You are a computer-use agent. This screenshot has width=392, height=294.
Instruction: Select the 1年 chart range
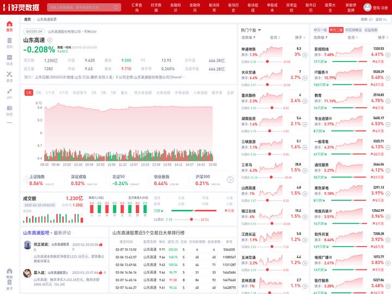pyautogui.click(x=94, y=93)
